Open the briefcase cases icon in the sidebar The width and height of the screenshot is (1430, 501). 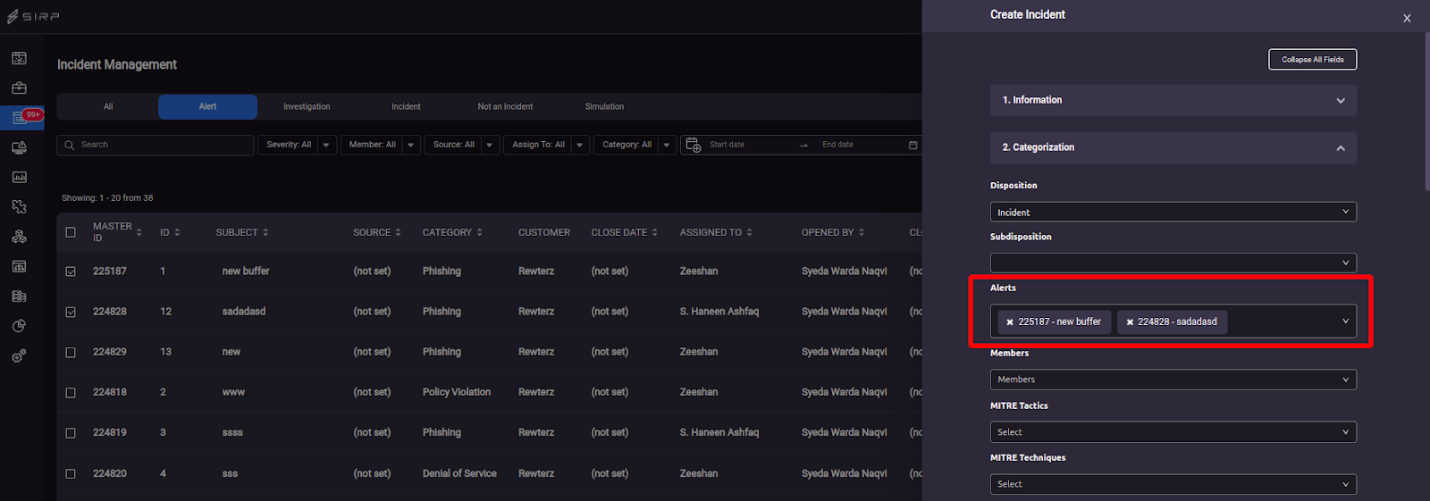click(19, 88)
